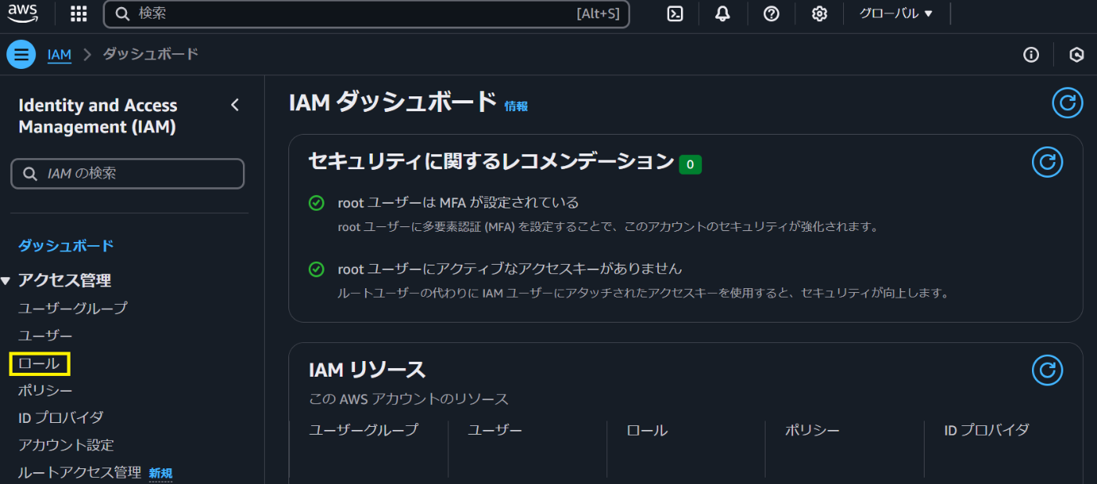The image size is (1097, 484).
Task: Click the heading セキュリティに関するレコメンデーション
Action: [x=491, y=161]
